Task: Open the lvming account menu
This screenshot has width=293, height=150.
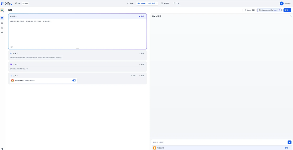Action: point(285,4)
